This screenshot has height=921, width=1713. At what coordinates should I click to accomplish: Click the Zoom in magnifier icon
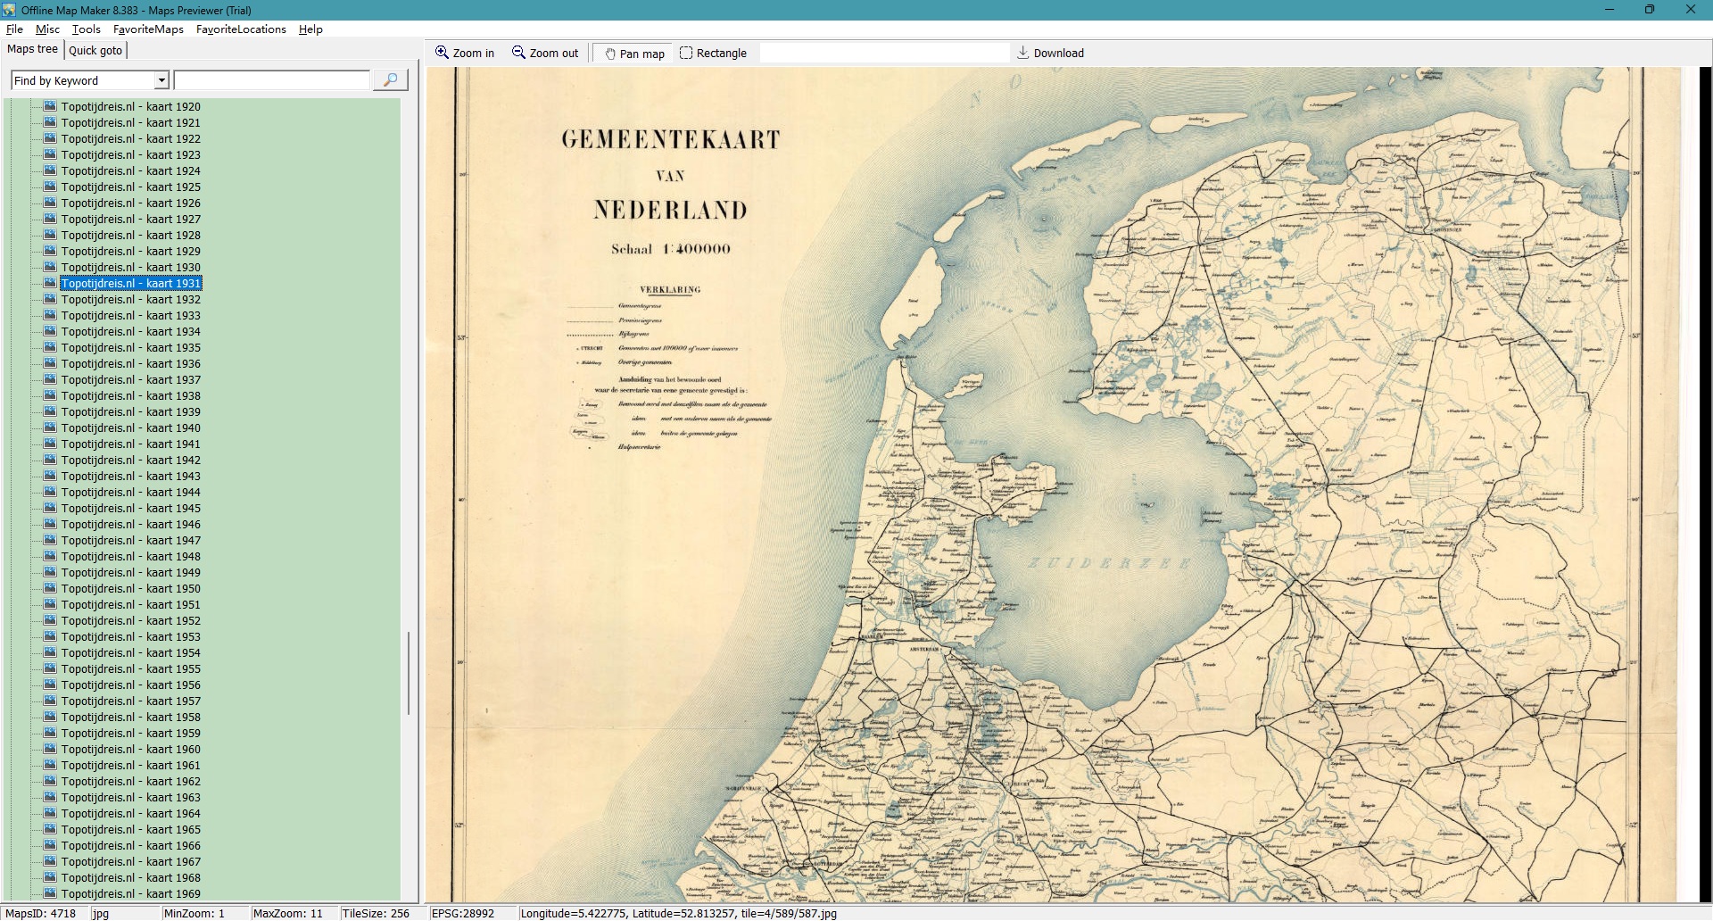coord(442,53)
